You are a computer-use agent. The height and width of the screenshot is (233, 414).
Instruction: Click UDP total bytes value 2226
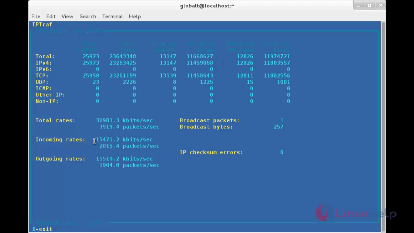coord(129,82)
